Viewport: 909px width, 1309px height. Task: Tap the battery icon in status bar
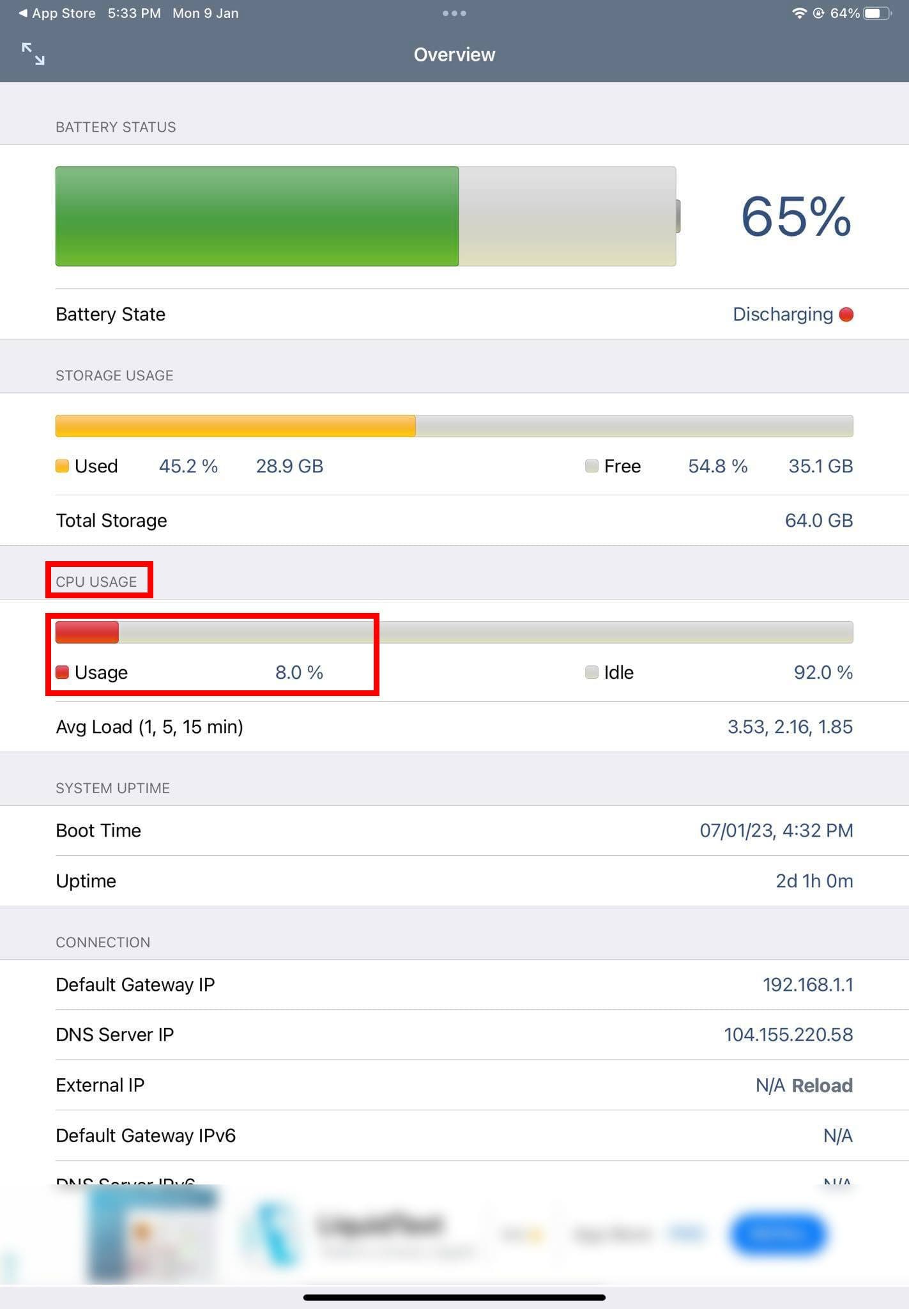[x=876, y=13]
